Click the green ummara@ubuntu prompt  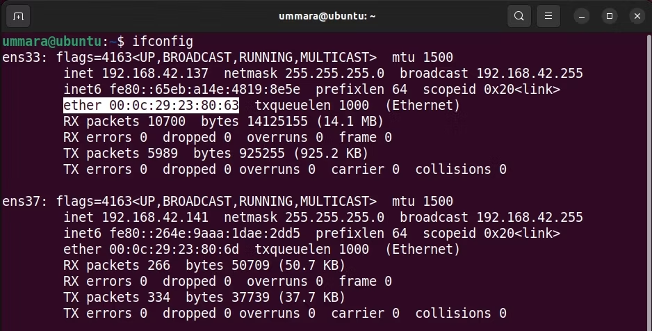[x=52, y=42]
